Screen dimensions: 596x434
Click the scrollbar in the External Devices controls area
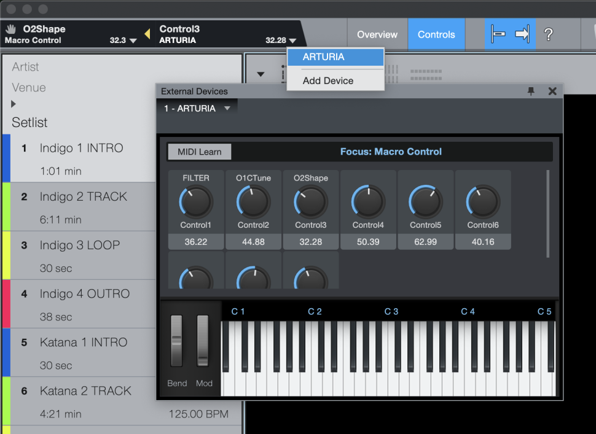[x=547, y=214]
